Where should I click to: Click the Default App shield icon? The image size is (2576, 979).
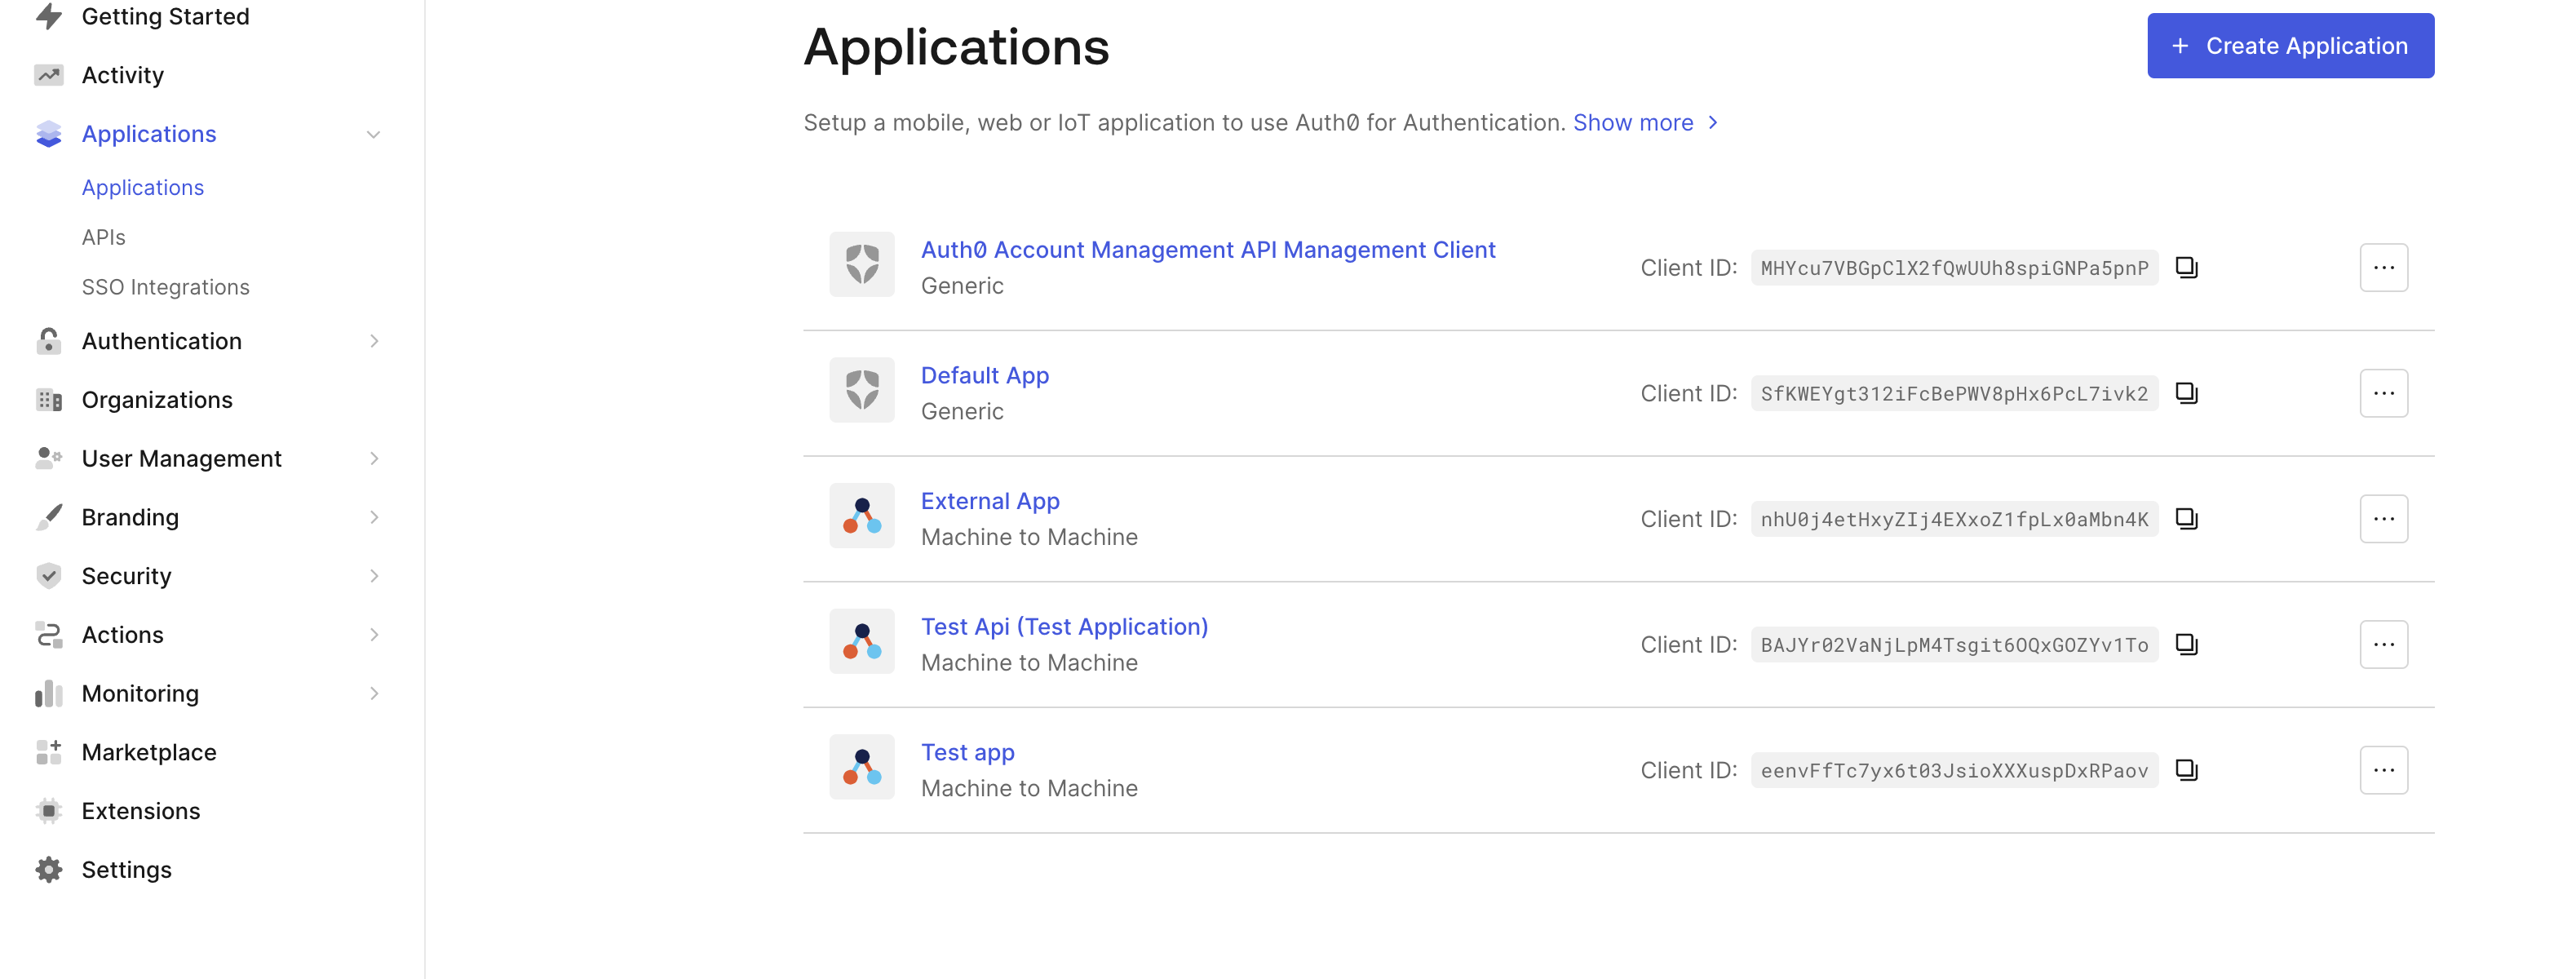(x=861, y=390)
